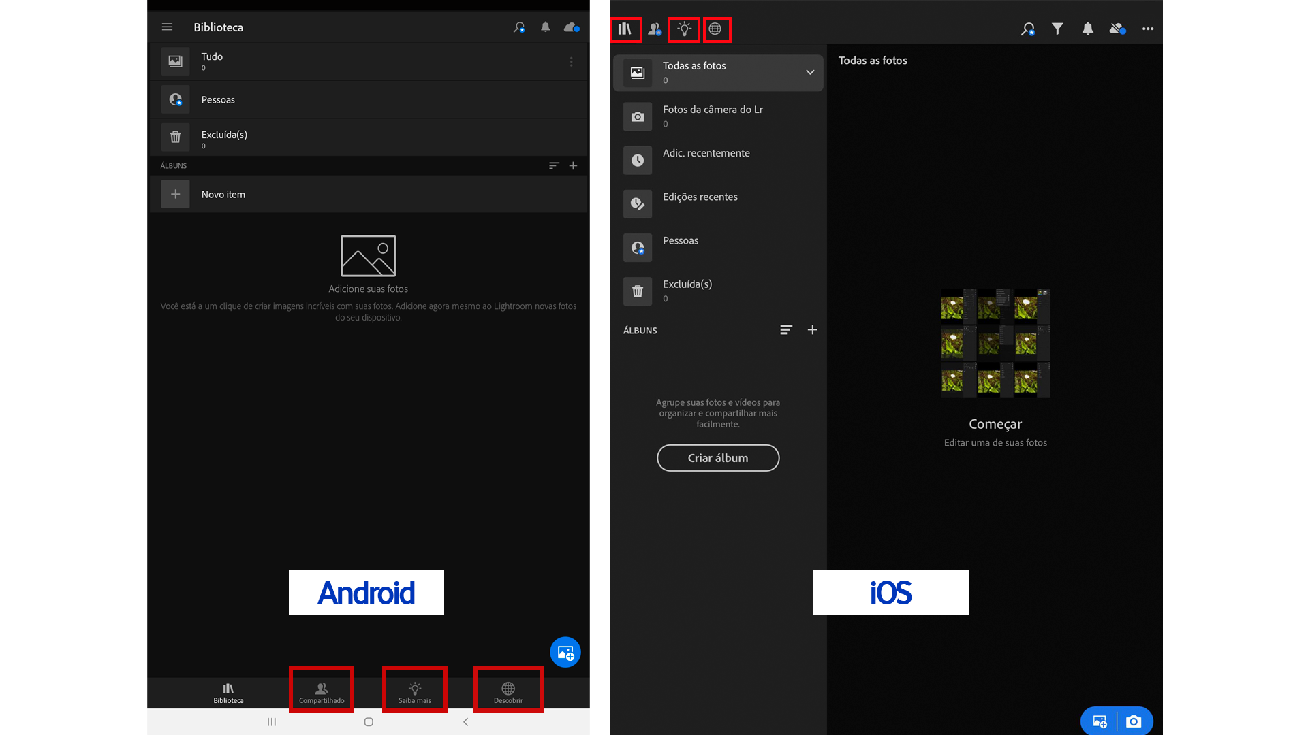This screenshot has width=1308, height=735.
Task: Click the Começar heading text
Action: pyautogui.click(x=995, y=424)
